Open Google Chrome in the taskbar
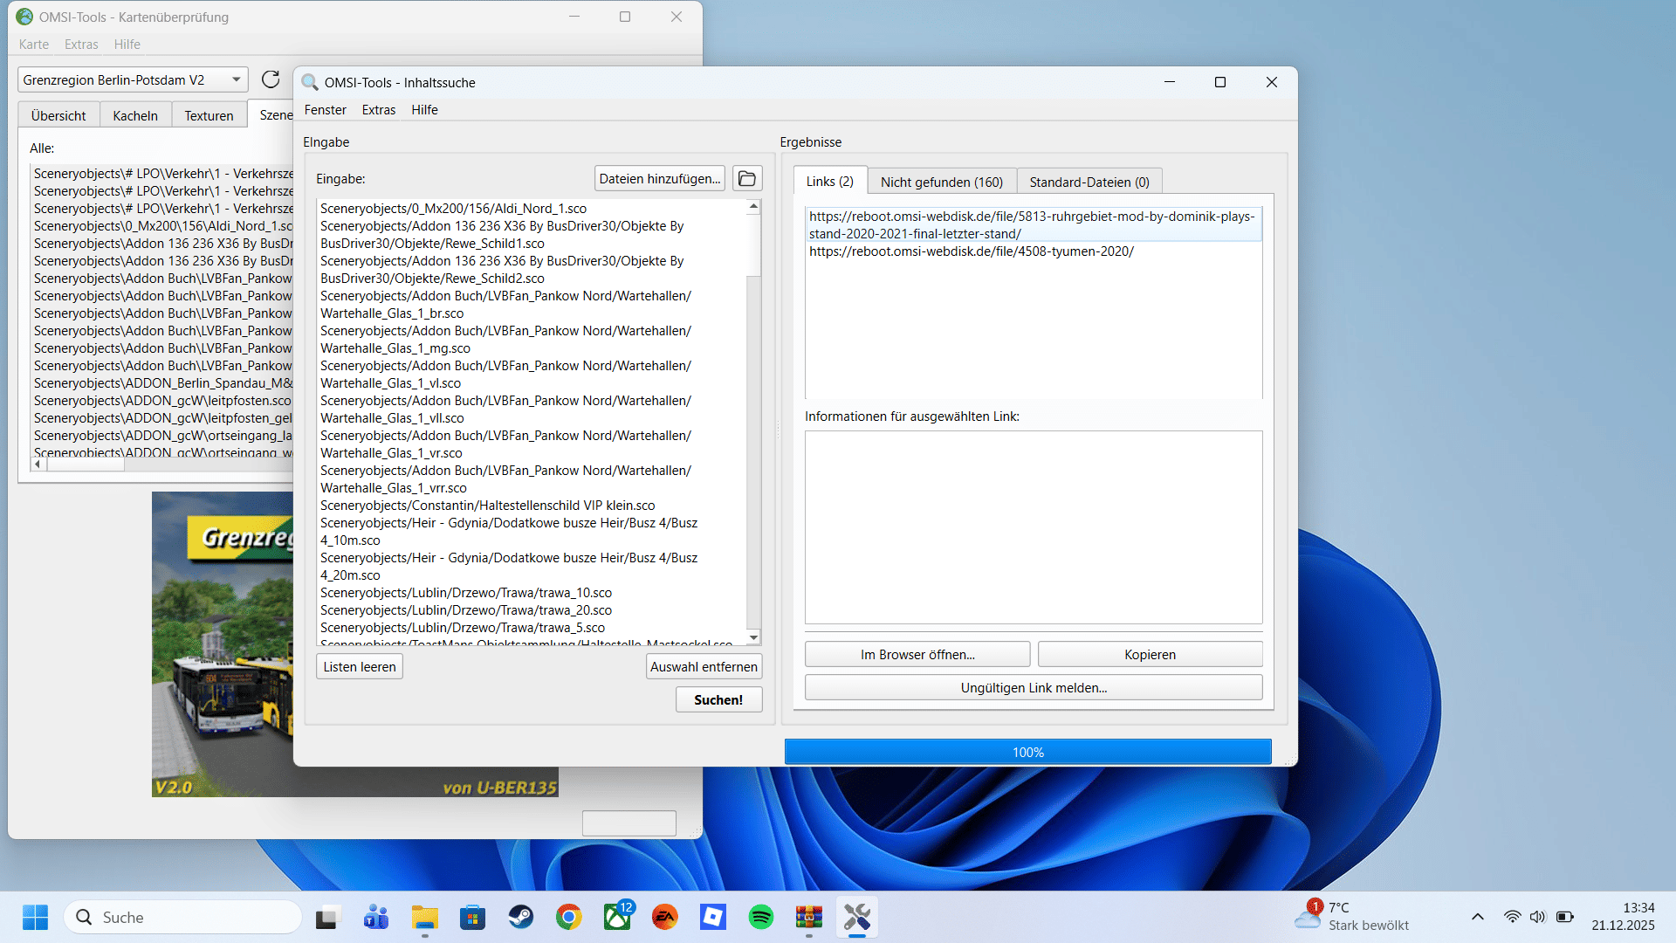Viewport: 1676px width, 943px height. click(569, 917)
